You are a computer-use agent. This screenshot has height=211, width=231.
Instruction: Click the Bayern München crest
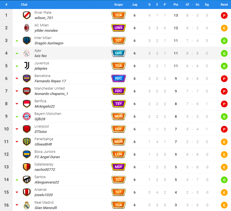point(27,116)
